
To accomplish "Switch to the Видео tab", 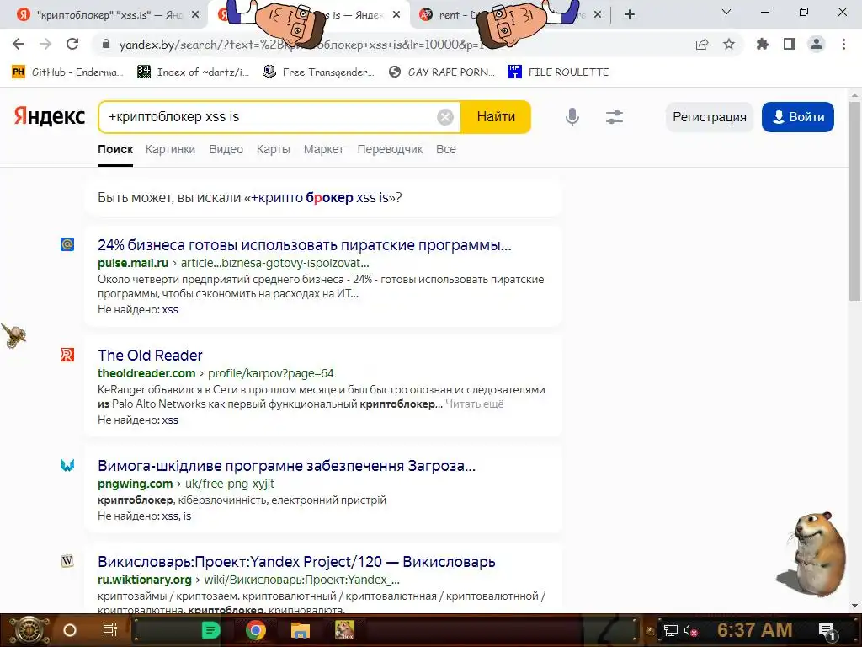I will click(x=226, y=149).
